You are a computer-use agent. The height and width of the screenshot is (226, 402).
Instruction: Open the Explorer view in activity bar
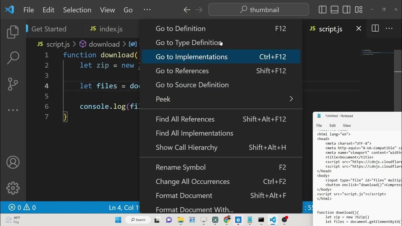click(13, 32)
